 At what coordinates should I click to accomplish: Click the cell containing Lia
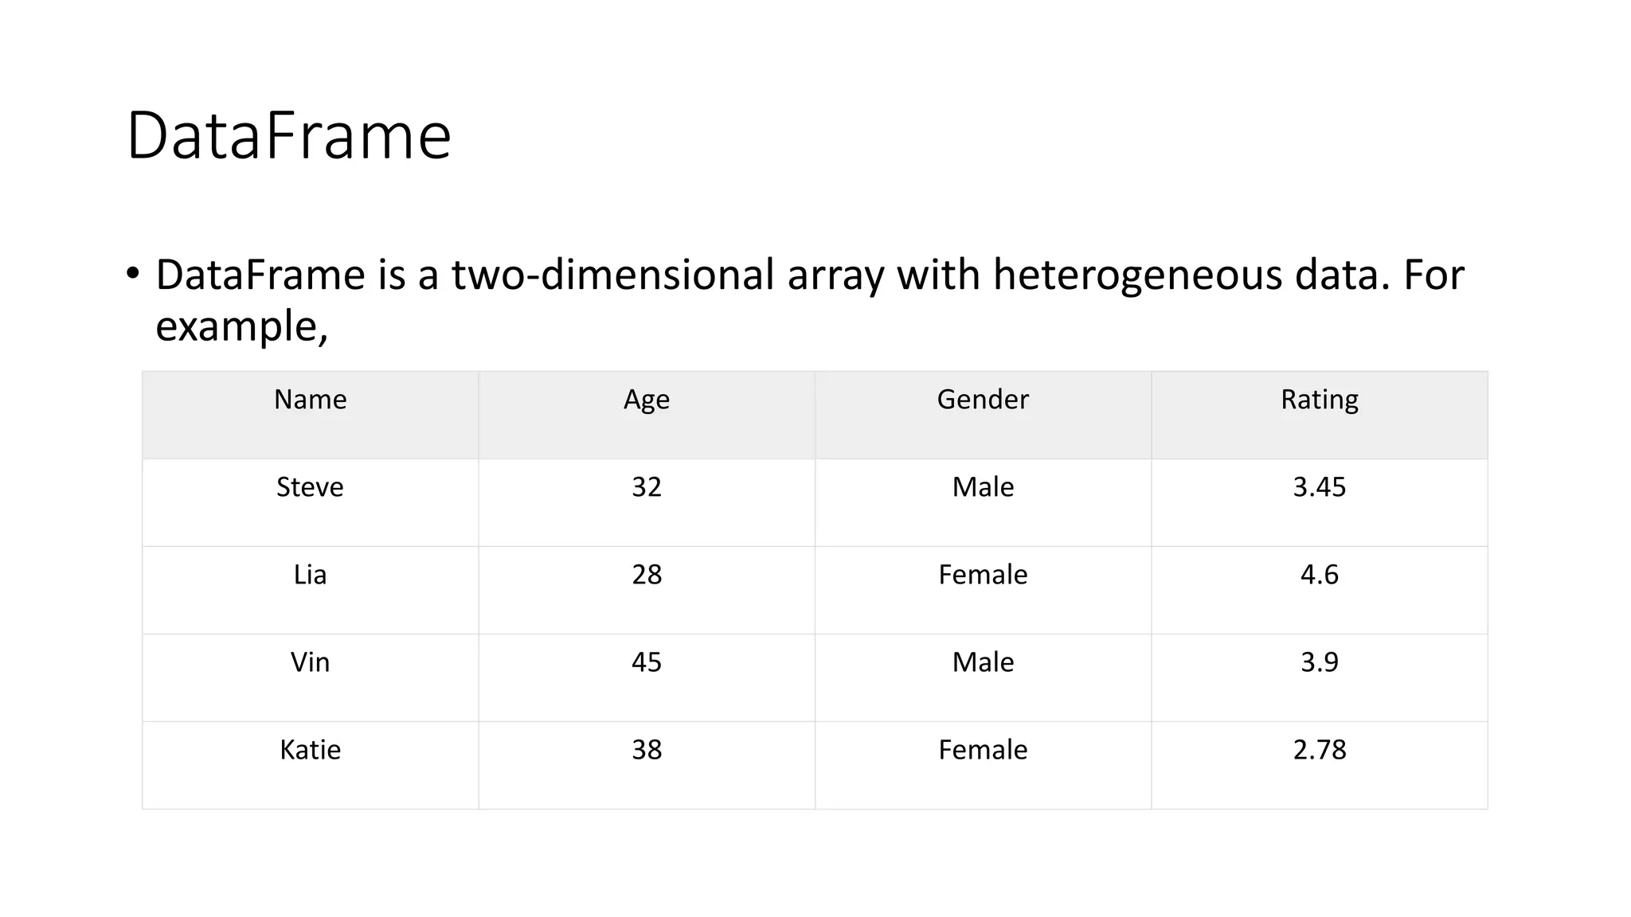coord(310,575)
